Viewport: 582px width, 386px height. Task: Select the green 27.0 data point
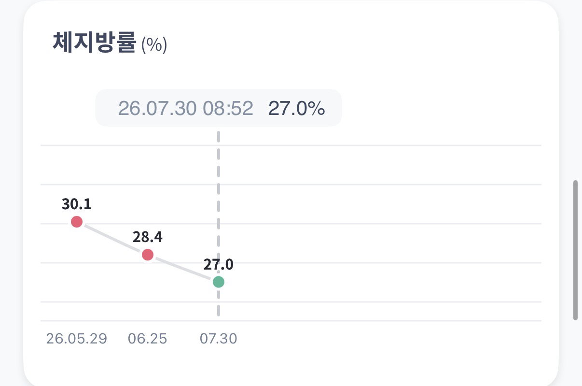[x=219, y=282]
